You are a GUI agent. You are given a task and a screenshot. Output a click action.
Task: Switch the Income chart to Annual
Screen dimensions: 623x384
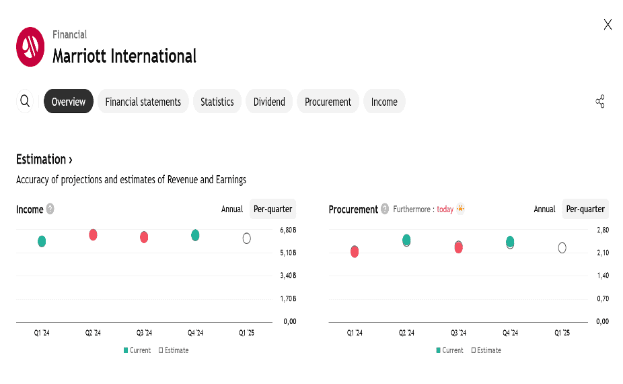232,209
